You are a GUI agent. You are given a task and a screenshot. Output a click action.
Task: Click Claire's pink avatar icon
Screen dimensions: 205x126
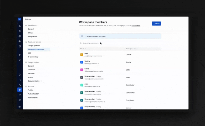[82, 70]
